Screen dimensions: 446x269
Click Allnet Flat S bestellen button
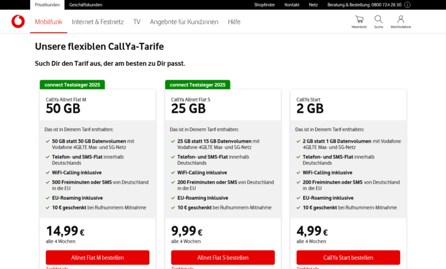(x=223, y=258)
